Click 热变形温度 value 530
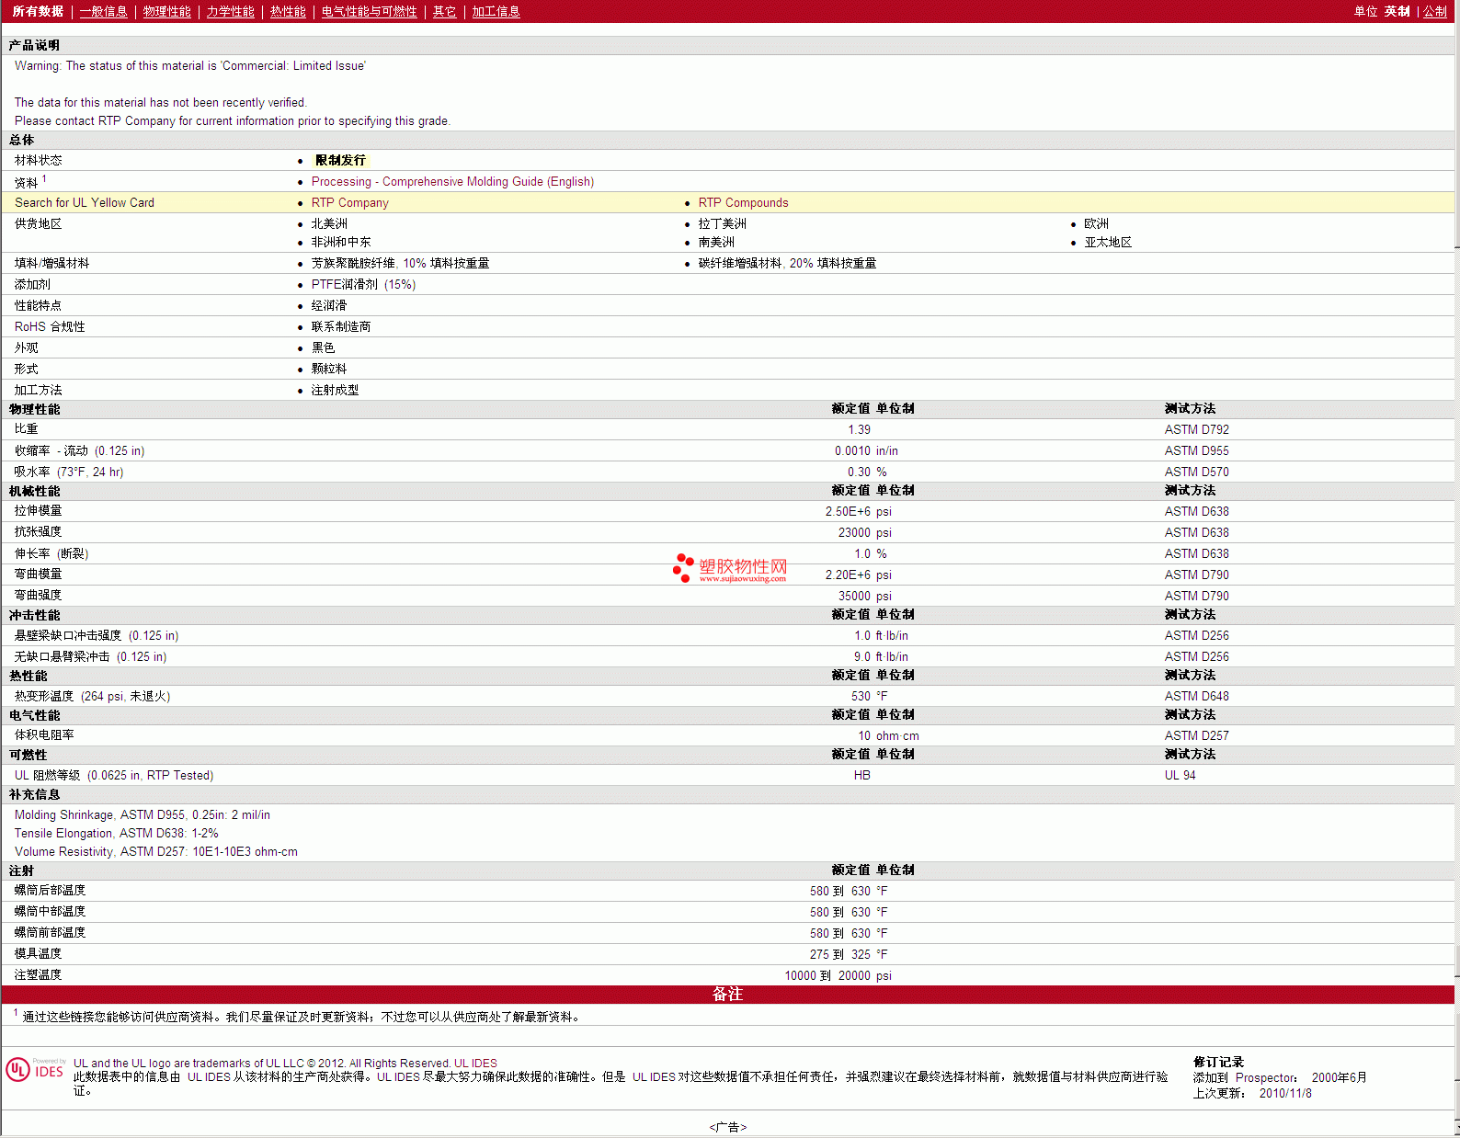 click(x=861, y=696)
